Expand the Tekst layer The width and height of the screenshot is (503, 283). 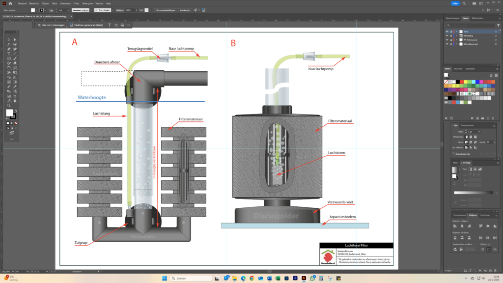coord(456,32)
